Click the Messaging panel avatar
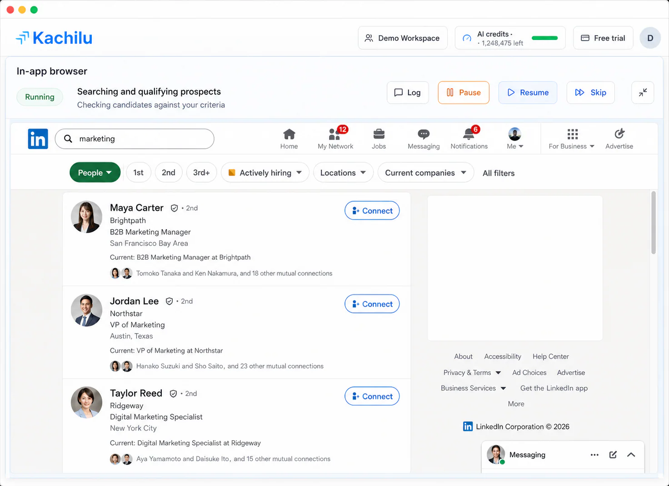The width and height of the screenshot is (669, 486). (496, 454)
